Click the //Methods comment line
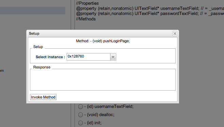Viewport: 224px width, 127px height. (86, 19)
